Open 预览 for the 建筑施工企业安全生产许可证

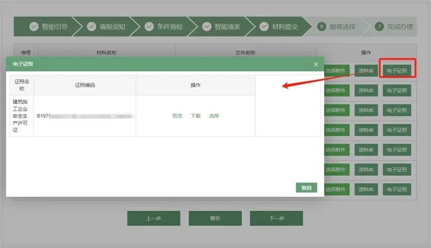point(177,116)
